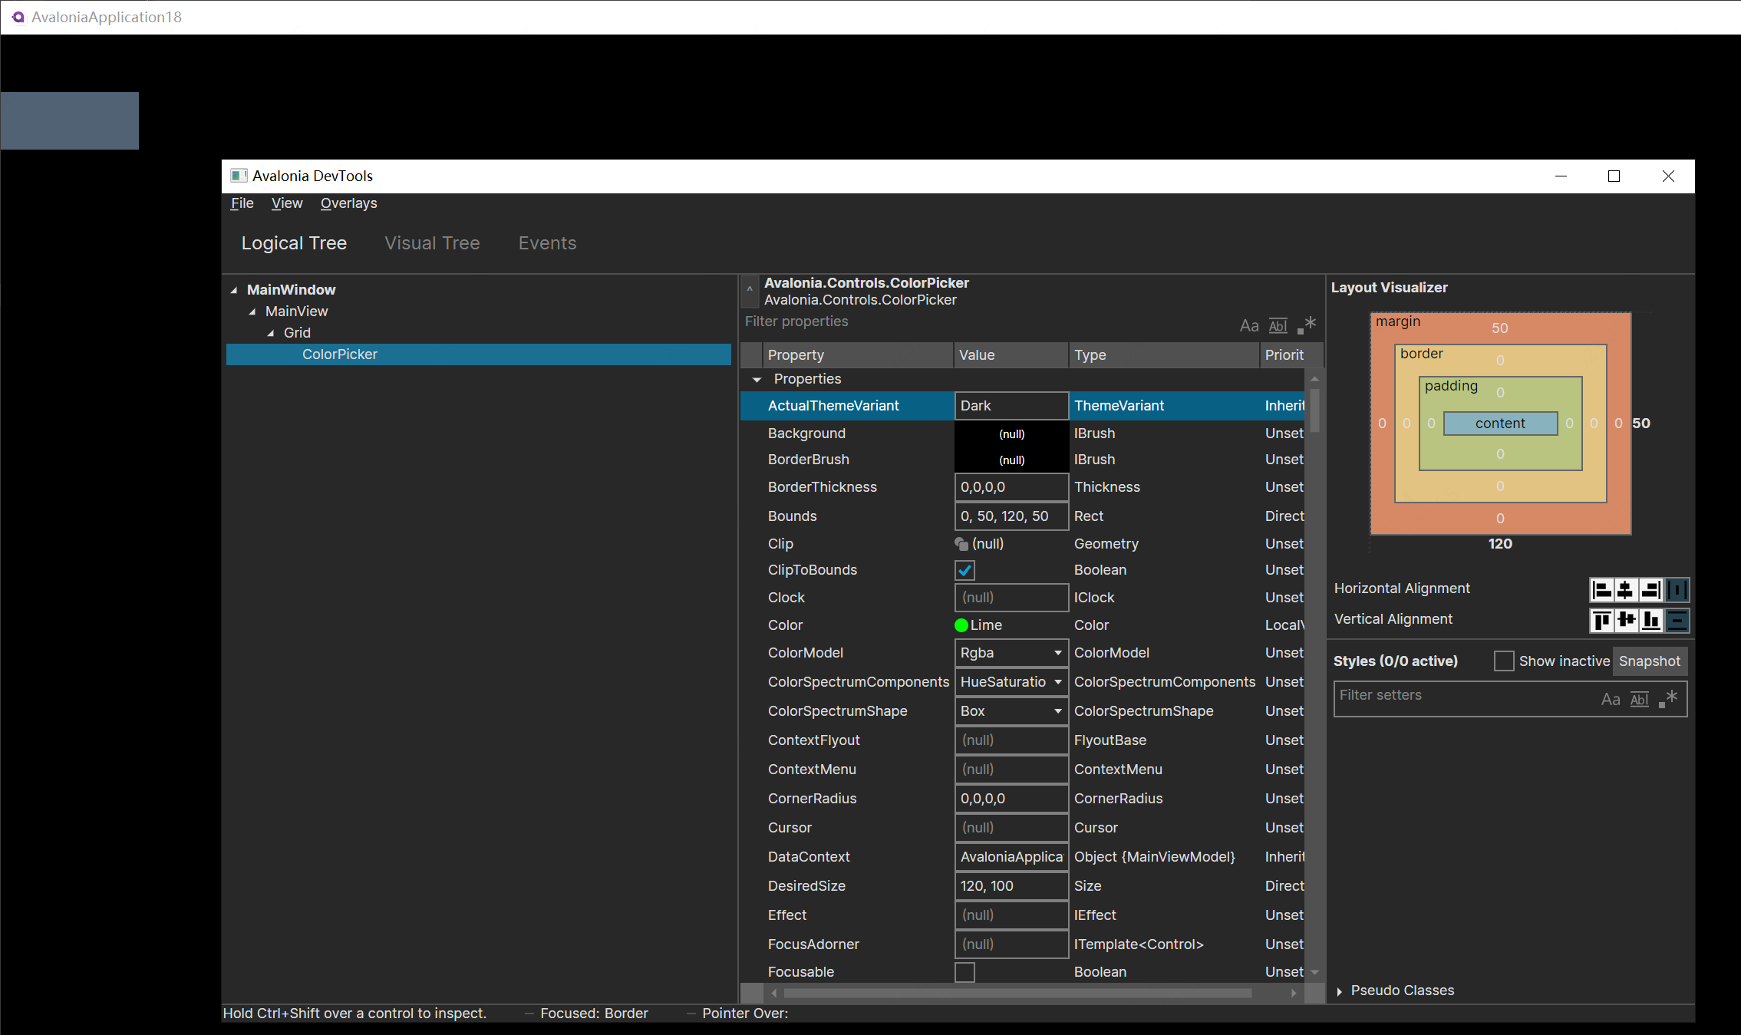Open the ColorModel dropdown showing Rgba
Viewport: 1741px width, 1035px height.
click(1057, 652)
